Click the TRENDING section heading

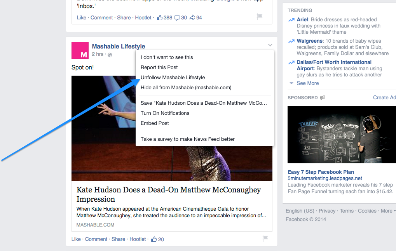[x=300, y=10]
